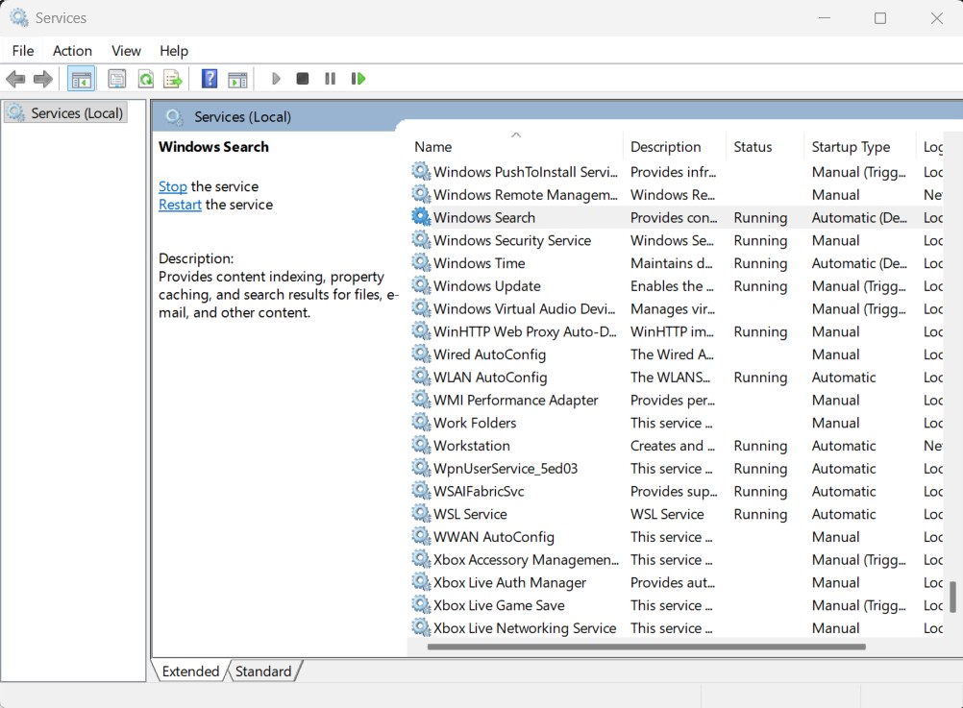Screen dimensions: 963x708
Task: Click 'Creates and ...' description of Workstation
Action: coord(673,445)
